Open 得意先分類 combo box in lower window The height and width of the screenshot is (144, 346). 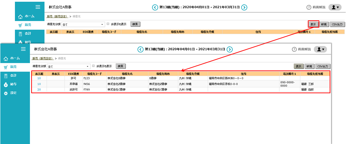point(87,66)
